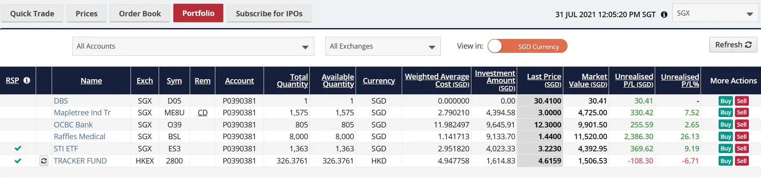Click the CD remark for Mapletree
The width and height of the screenshot is (761, 179).
coord(202,113)
